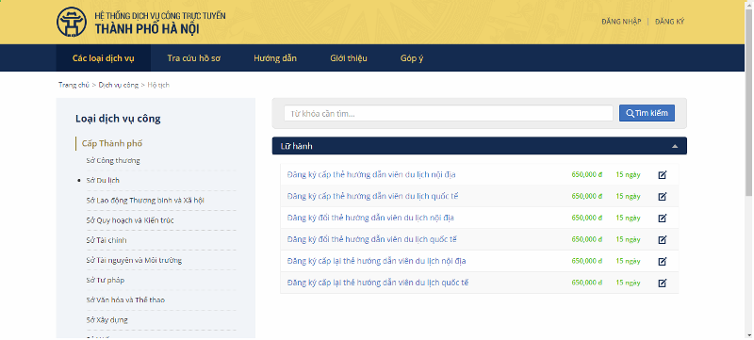Screen dimensions: 754x340
Task: Open edit icon for cấp lại thẻ quốc tế
Action: 663,283
